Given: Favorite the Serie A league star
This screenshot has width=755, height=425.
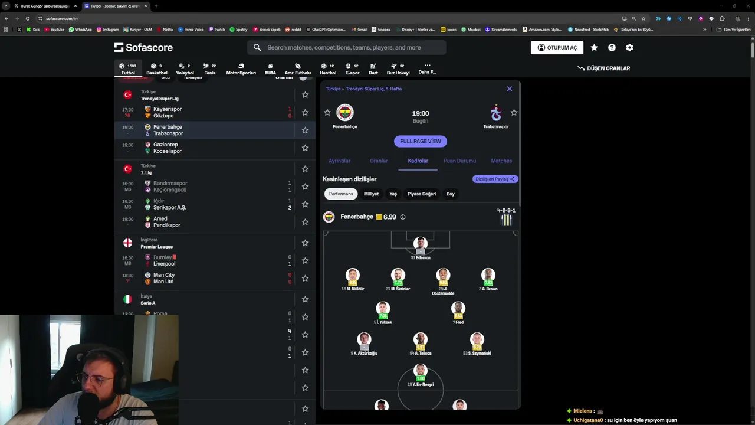Looking at the screenshot, I should pyautogui.click(x=305, y=299).
